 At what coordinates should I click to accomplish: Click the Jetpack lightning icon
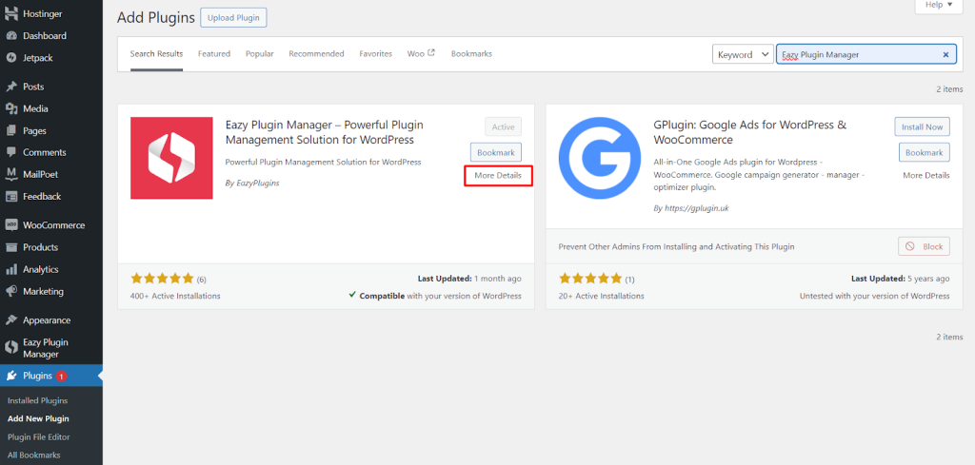pos(11,58)
